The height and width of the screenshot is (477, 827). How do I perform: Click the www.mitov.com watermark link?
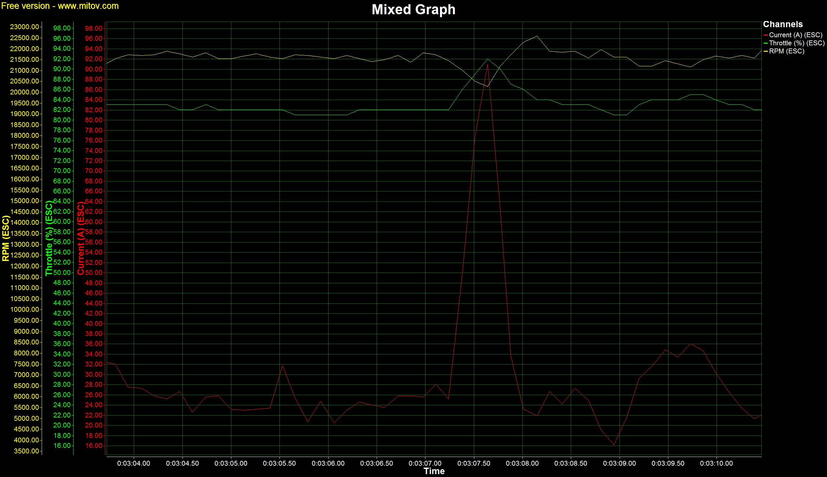pos(88,6)
